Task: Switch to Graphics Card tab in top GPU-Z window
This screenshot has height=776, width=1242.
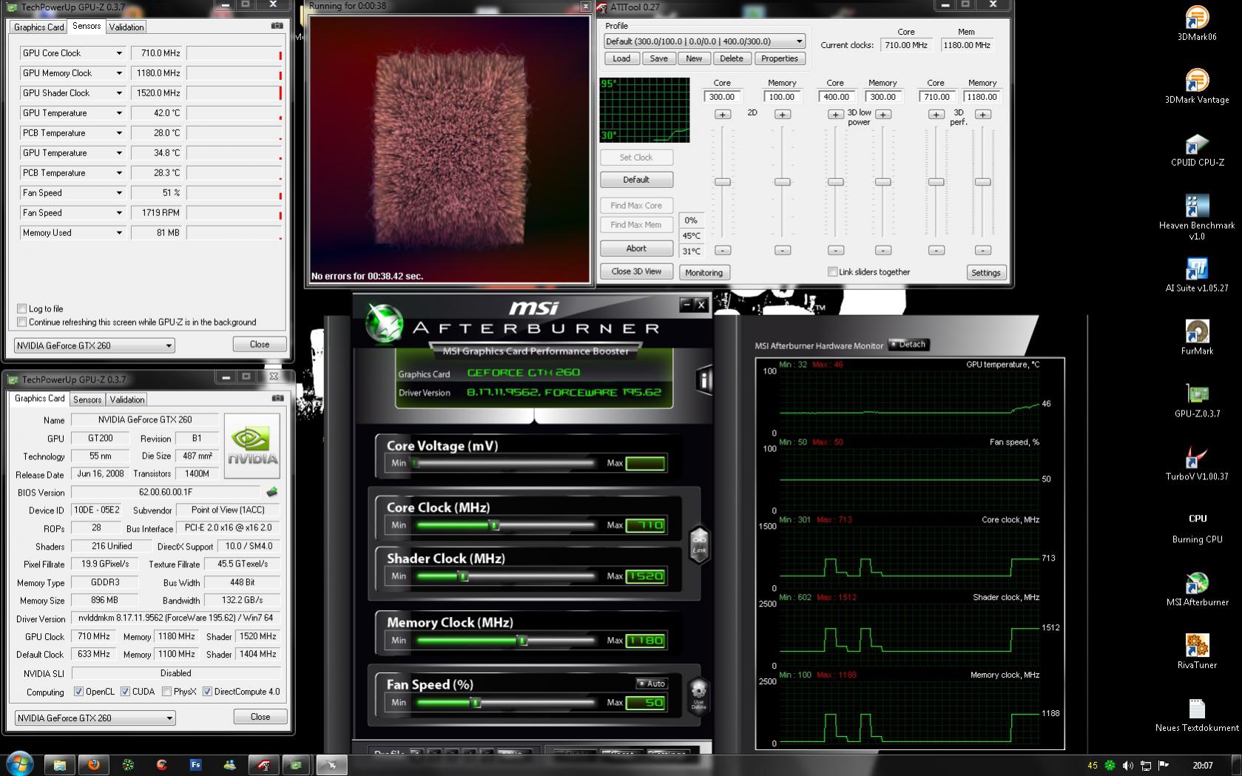Action: [x=38, y=27]
